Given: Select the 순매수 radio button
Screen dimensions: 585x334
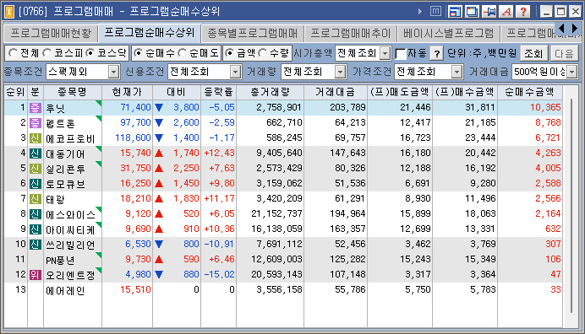Looking at the screenshot, I should coord(138,53).
